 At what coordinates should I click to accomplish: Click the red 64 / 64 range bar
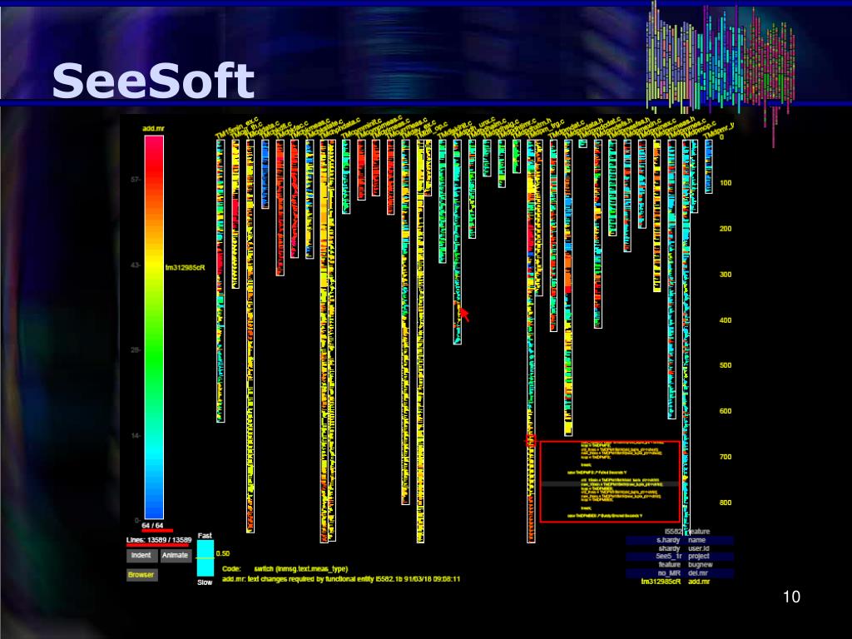tap(157, 531)
